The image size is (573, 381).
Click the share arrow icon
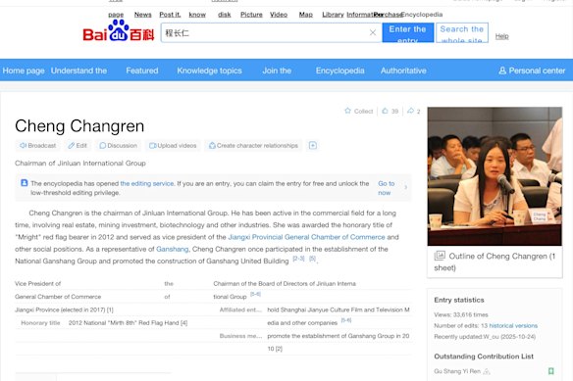coord(410,111)
